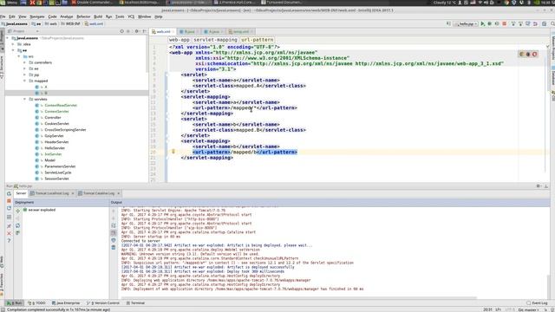Toggle scroll to end icon in Output toolbar
Image resolution: width=555 pixels, height=312 pixels.
[x=114, y=233]
